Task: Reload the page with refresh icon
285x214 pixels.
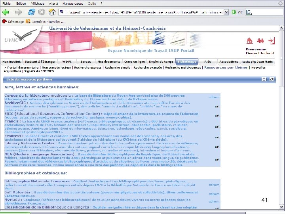Action: tap(32, 12)
